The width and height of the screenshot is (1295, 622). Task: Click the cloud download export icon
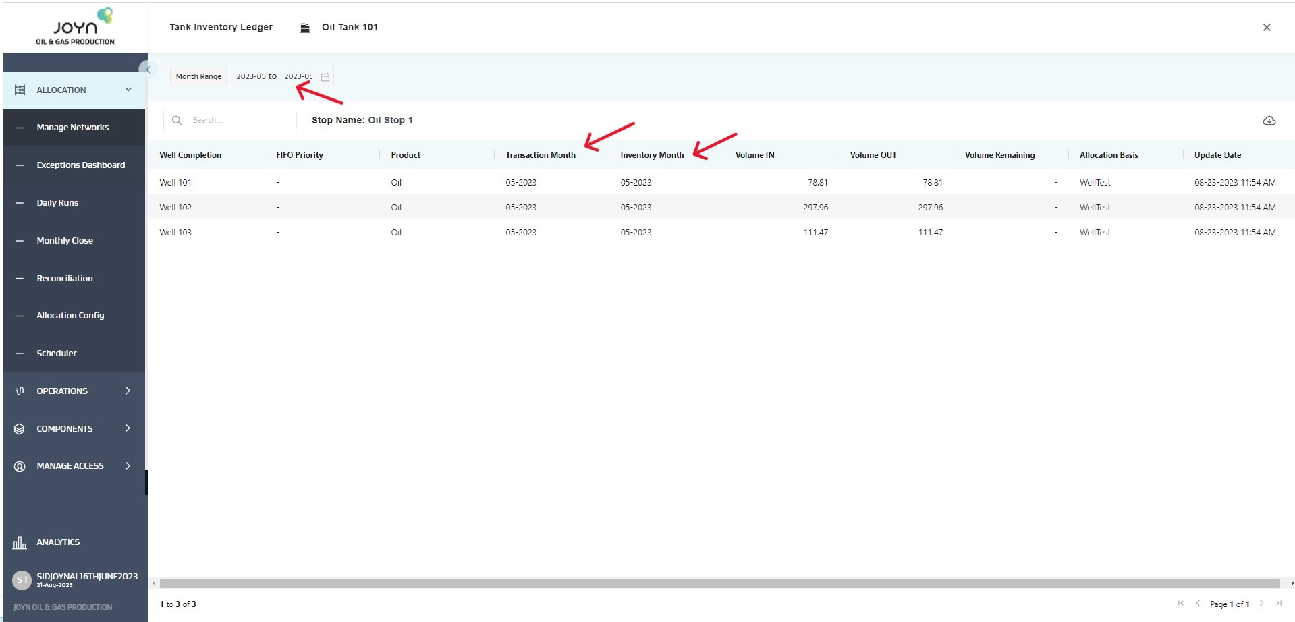click(1269, 121)
